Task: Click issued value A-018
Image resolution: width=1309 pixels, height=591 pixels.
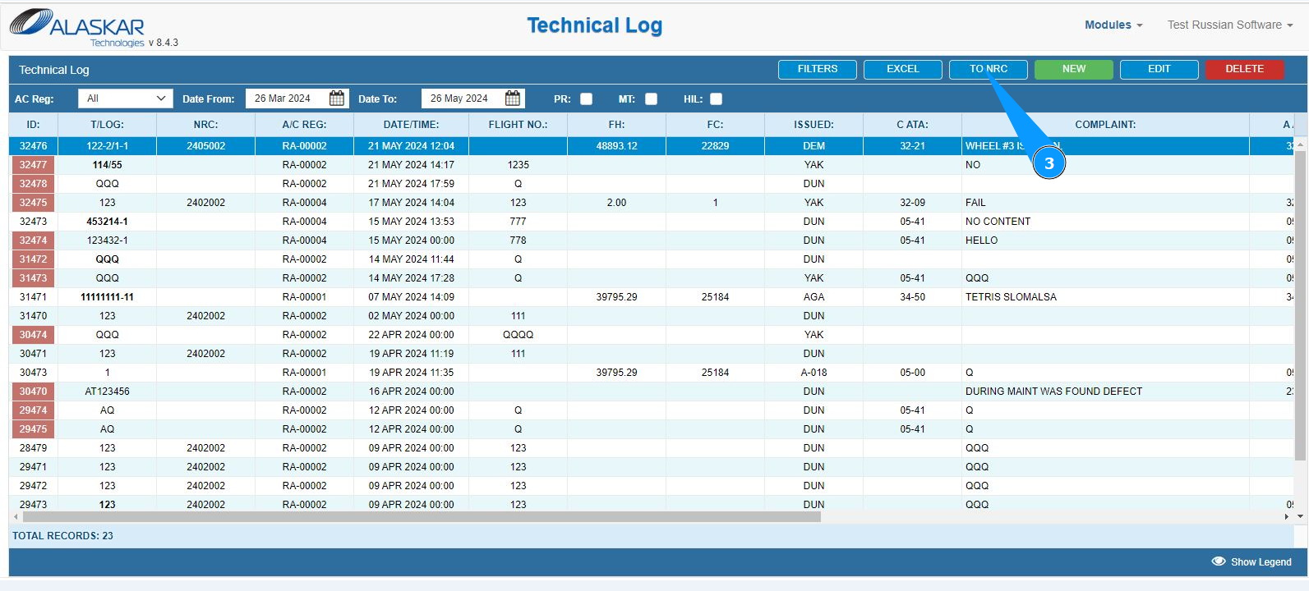Action: [x=814, y=373]
